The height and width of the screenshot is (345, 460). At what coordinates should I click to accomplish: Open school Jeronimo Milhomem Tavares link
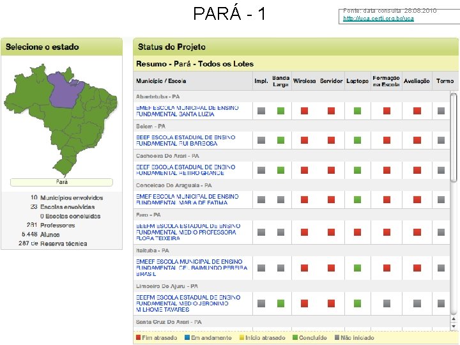(188, 303)
